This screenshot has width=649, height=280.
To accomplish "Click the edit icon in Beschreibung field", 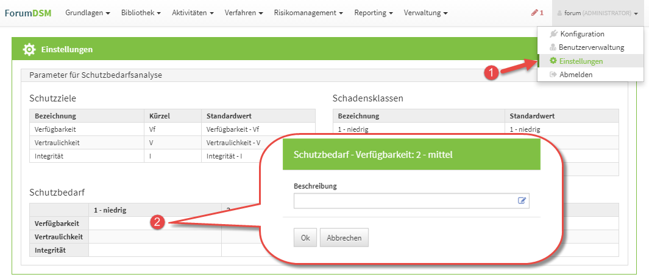I will tap(522, 201).
